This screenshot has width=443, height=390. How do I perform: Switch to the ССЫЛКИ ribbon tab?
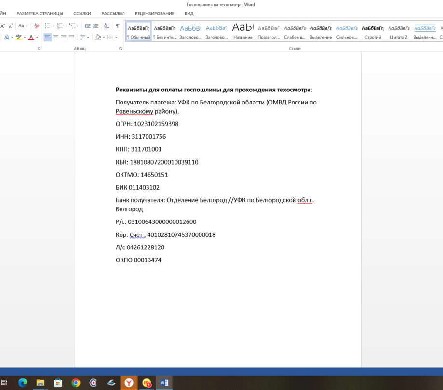82,13
